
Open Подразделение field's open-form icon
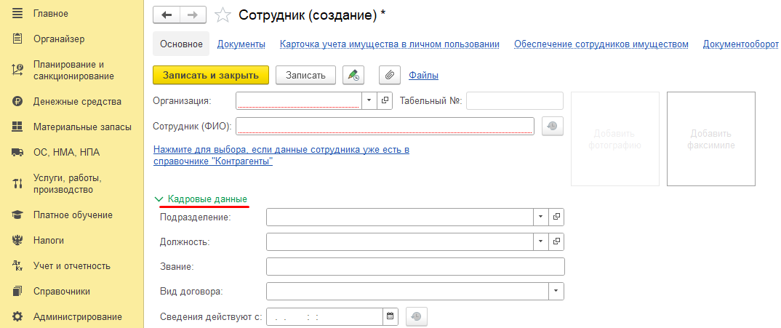(556, 217)
